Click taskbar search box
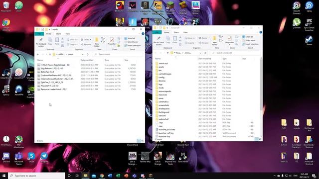Viewport: 319px width, 179px height. tap(36, 176)
